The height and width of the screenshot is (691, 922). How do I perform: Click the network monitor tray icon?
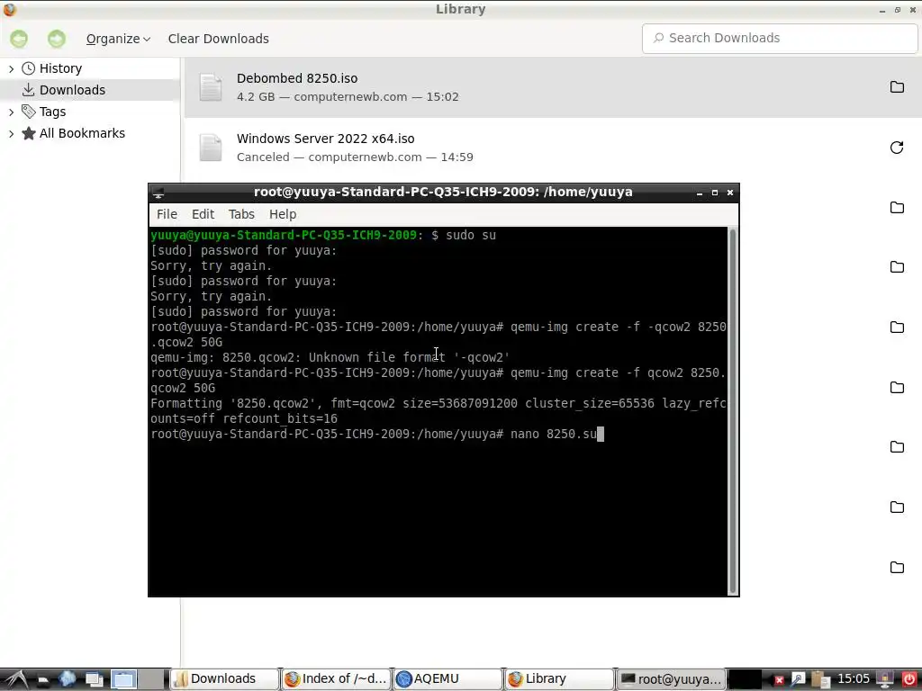(886, 680)
